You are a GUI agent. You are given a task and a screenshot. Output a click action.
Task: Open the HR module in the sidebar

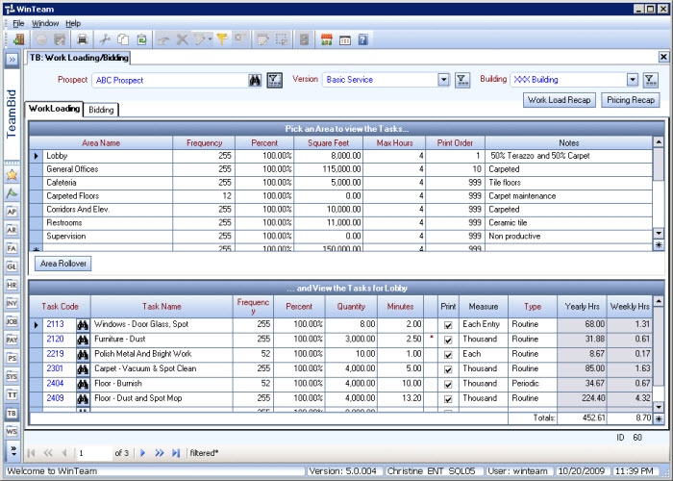[x=12, y=285]
